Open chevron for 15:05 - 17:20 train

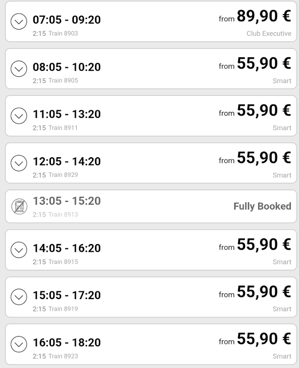(19, 298)
